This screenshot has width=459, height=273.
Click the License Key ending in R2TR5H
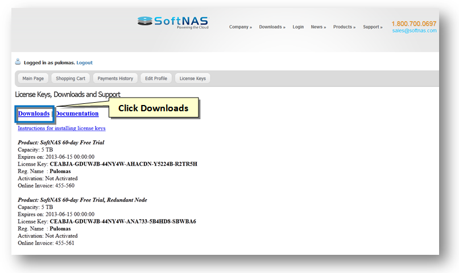[123, 164]
